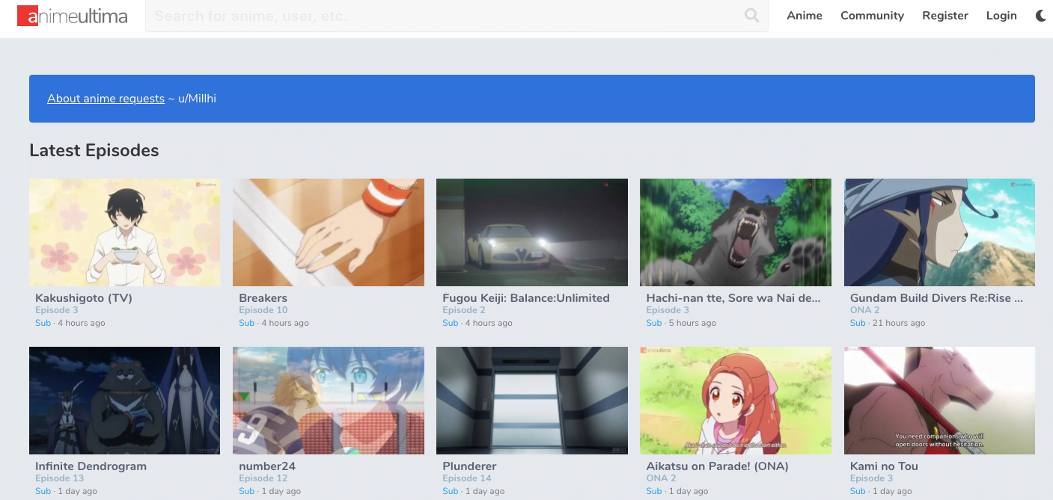Open Kami no Tou thumbnail

click(x=939, y=401)
